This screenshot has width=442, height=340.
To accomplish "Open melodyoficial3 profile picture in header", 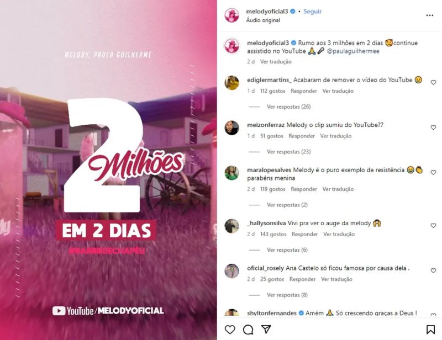I will point(231,15).
